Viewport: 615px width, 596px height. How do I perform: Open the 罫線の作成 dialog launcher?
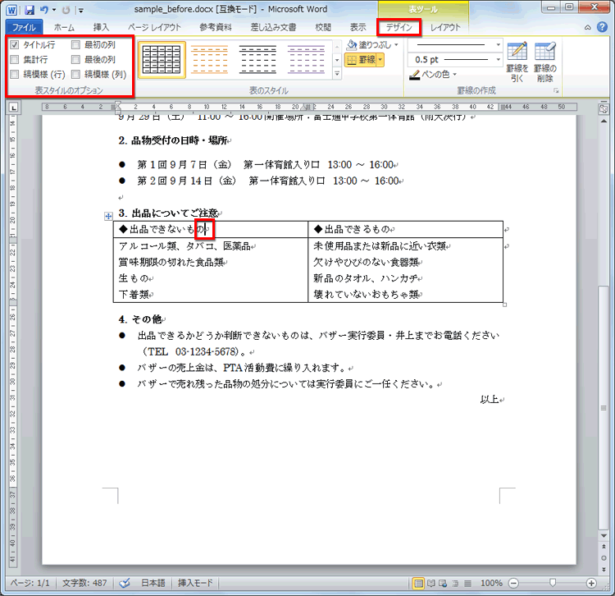(x=556, y=90)
